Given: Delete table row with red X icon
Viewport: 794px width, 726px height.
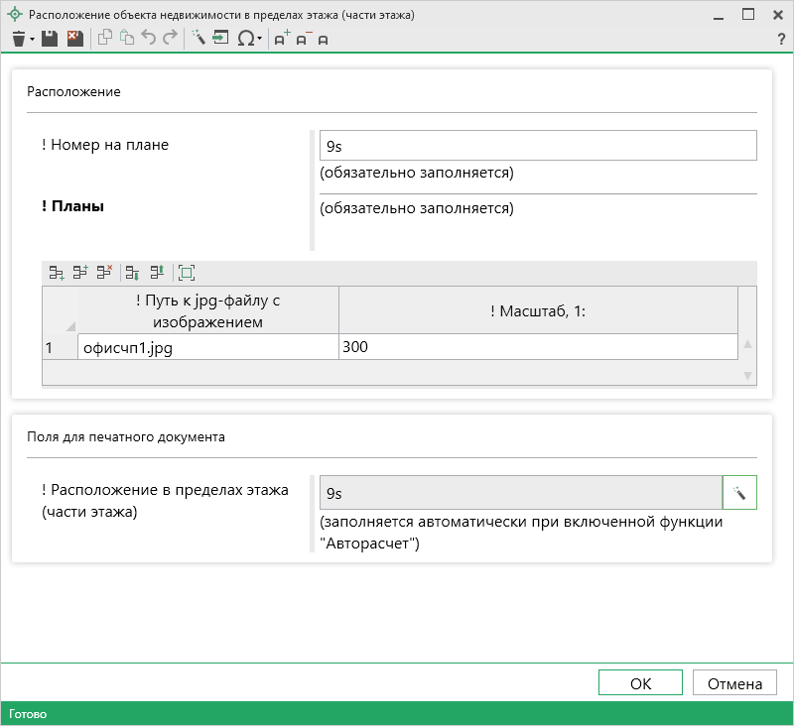Looking at the screenshot, I should click(104, 272).
